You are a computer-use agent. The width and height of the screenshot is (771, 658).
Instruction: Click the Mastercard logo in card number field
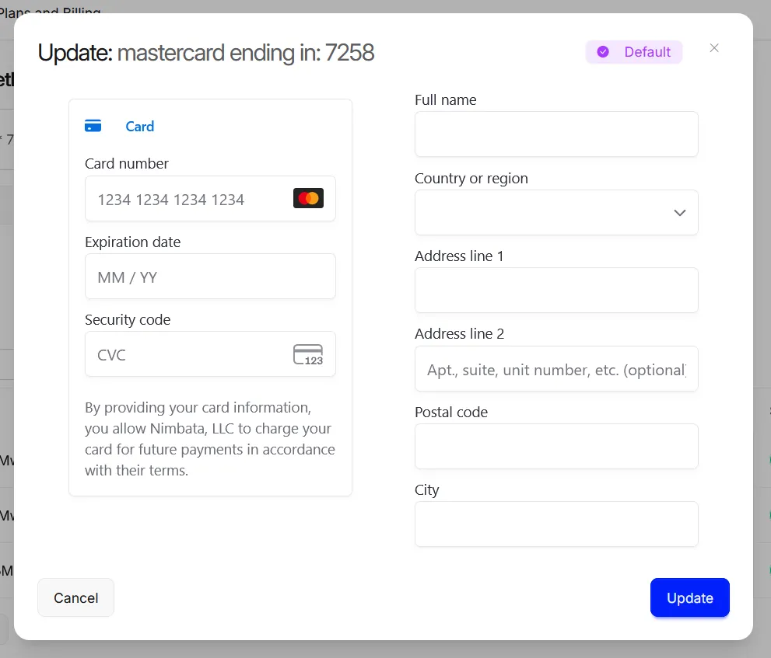[308, 198]
